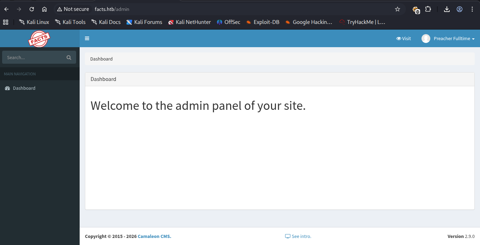
Task: Open the browser profile account icon
Action: click(x=460, y=9)
